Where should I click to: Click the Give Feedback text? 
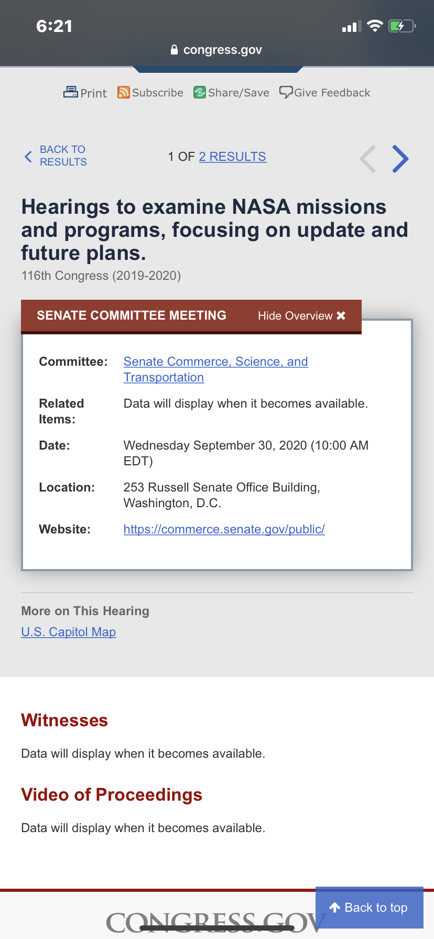(332, 93)
